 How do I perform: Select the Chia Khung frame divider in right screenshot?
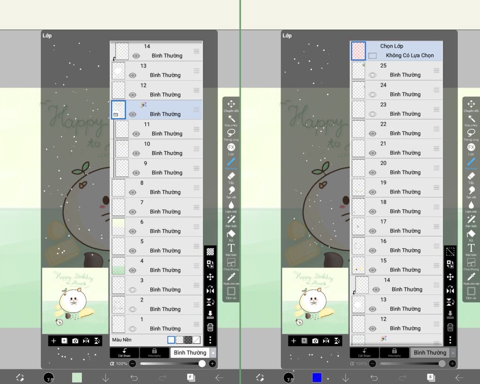pyautogui.click(x=471, y=264)
